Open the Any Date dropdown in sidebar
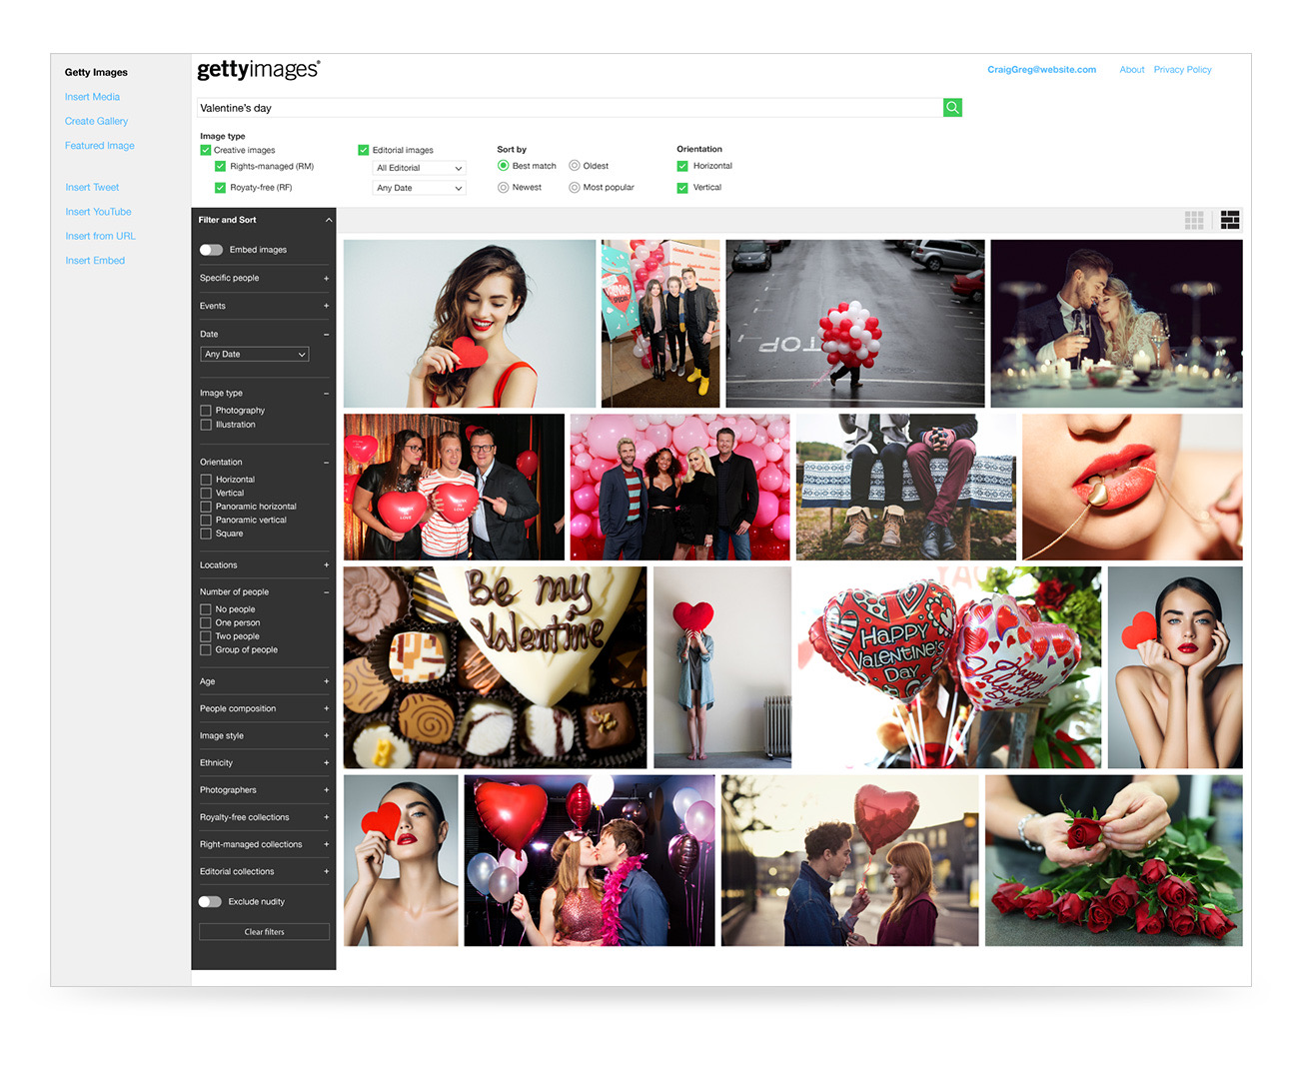 click(255, 355)
